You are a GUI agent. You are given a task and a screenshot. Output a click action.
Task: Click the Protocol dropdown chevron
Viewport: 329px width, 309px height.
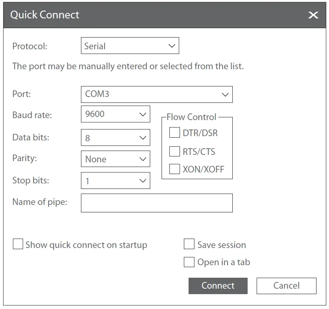point(171,46)
